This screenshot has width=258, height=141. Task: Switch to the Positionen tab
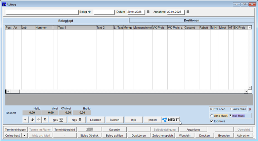191,21
